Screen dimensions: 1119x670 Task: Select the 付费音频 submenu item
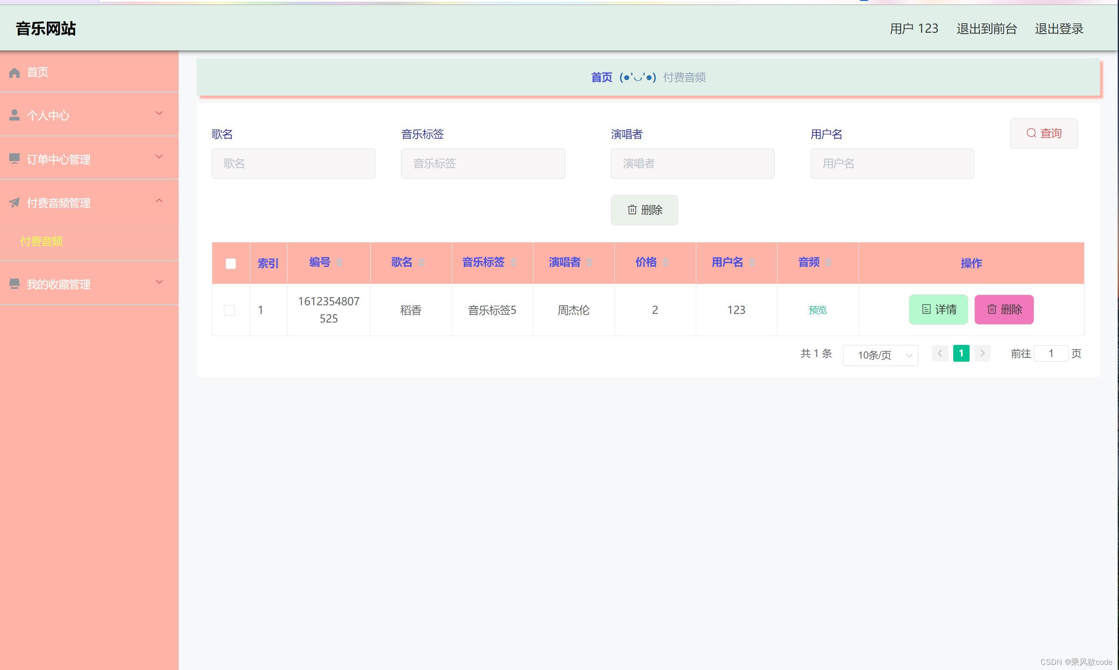[41, 242]
